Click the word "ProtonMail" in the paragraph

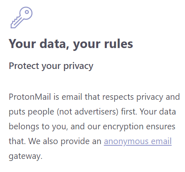(30, 97)
